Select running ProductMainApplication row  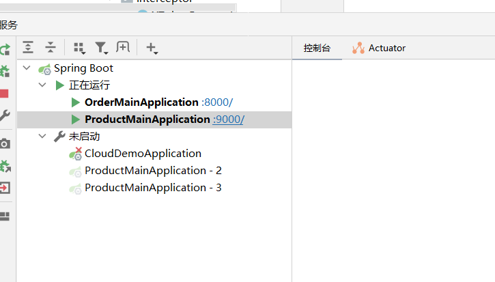[x=154, y=119]
